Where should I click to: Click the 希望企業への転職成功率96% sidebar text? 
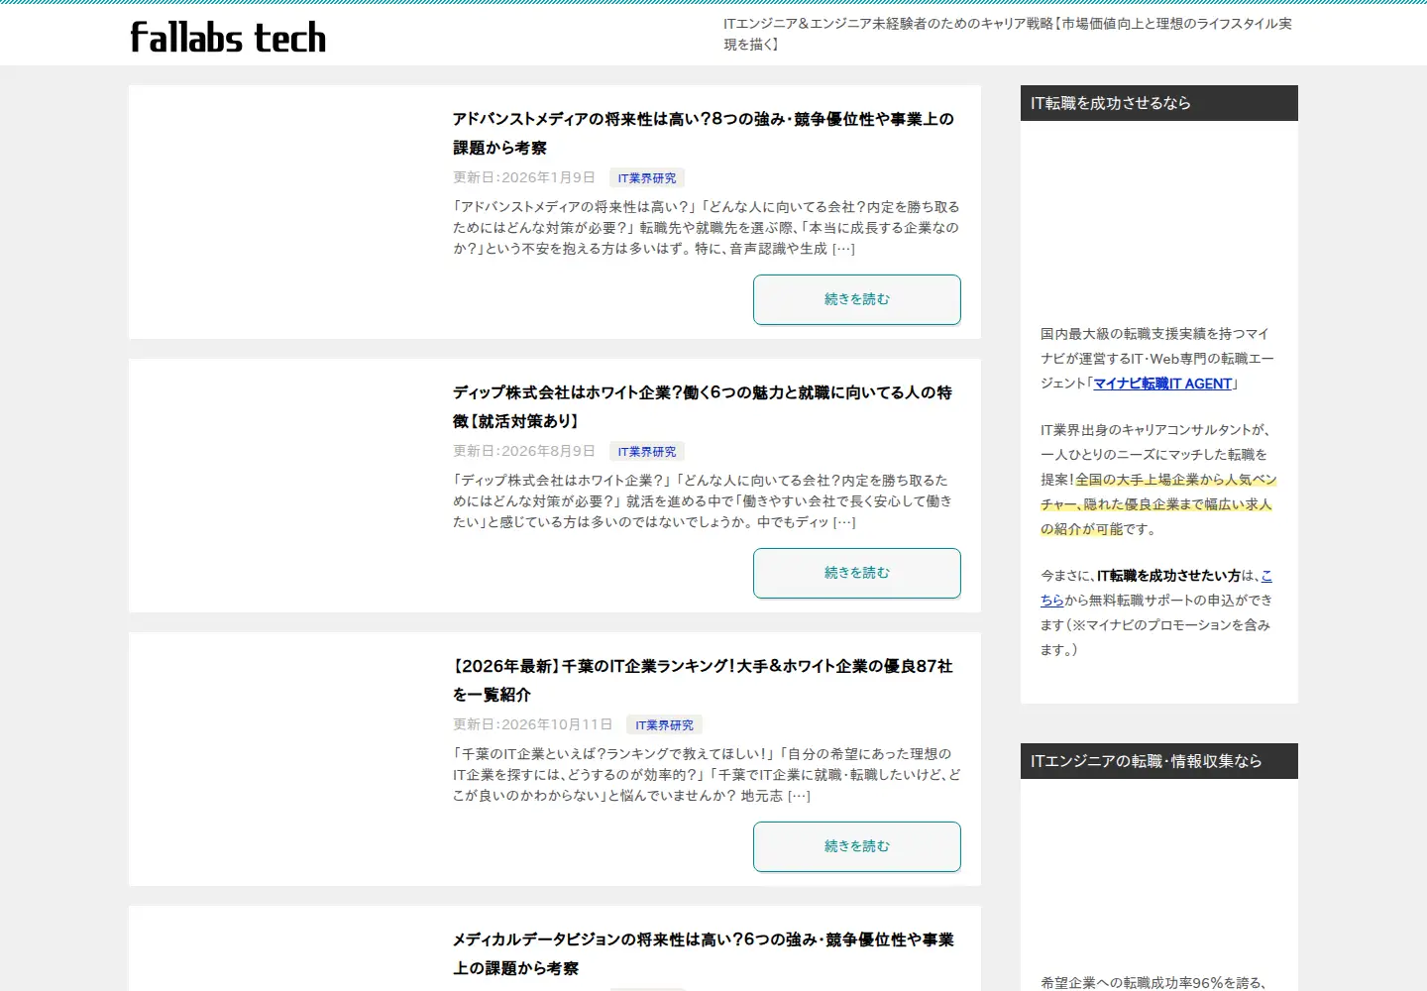point(1153,982)
